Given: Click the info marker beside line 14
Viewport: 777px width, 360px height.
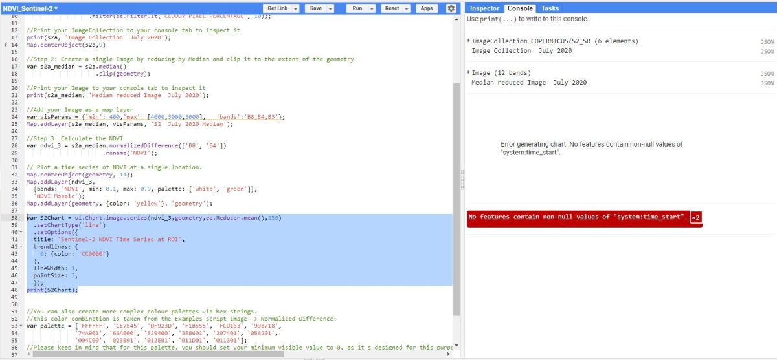Looking at the screenshot, I should coord(6,45).
